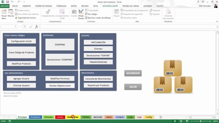Click the SALIR button

(x=133, y=87)
